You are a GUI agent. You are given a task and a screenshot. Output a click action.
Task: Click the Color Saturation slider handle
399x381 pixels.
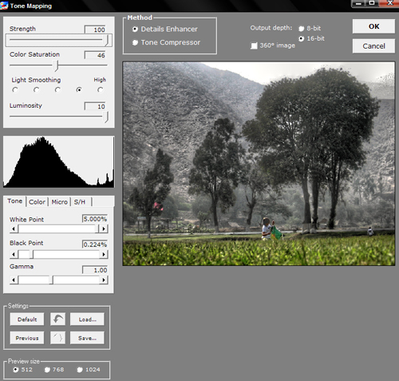point(56,65)
